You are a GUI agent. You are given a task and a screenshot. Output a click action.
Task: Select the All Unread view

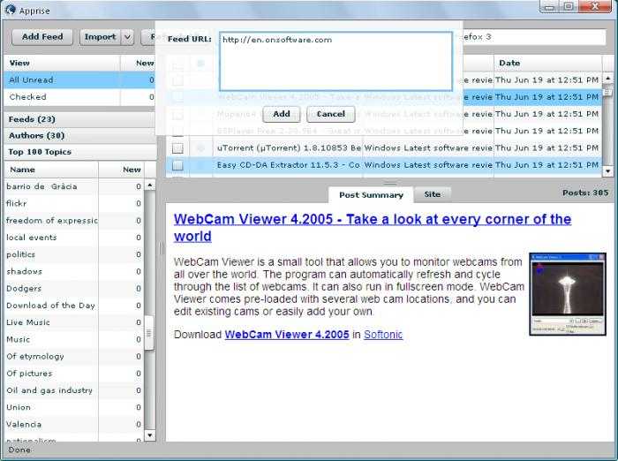(79, 80)
